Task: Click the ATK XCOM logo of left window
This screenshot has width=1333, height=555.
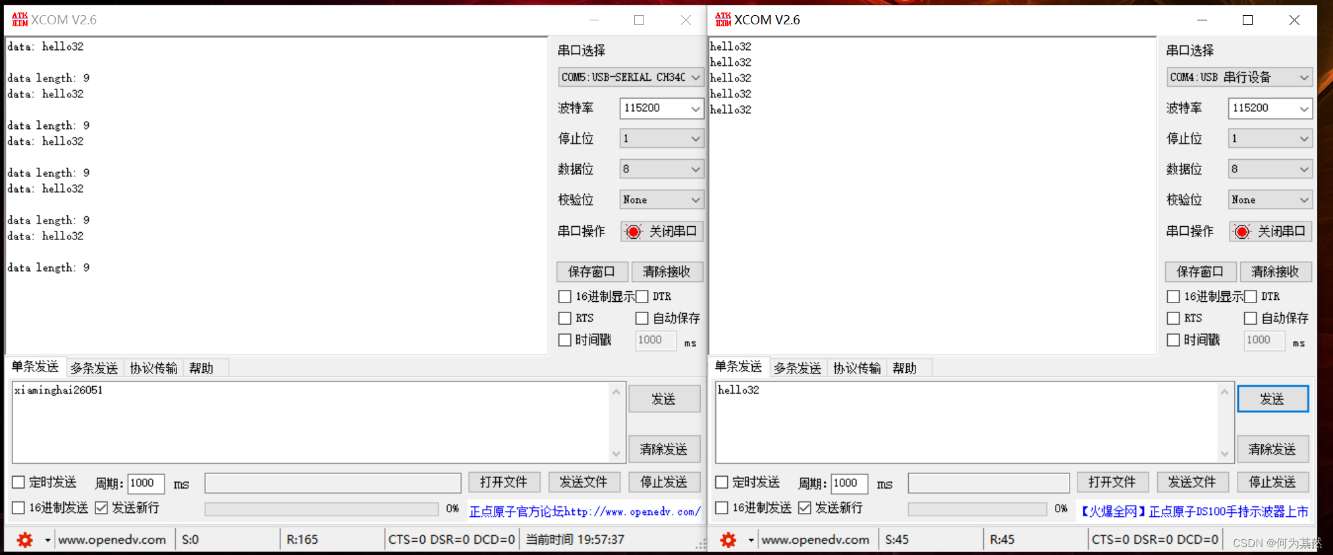Action: 20,20
